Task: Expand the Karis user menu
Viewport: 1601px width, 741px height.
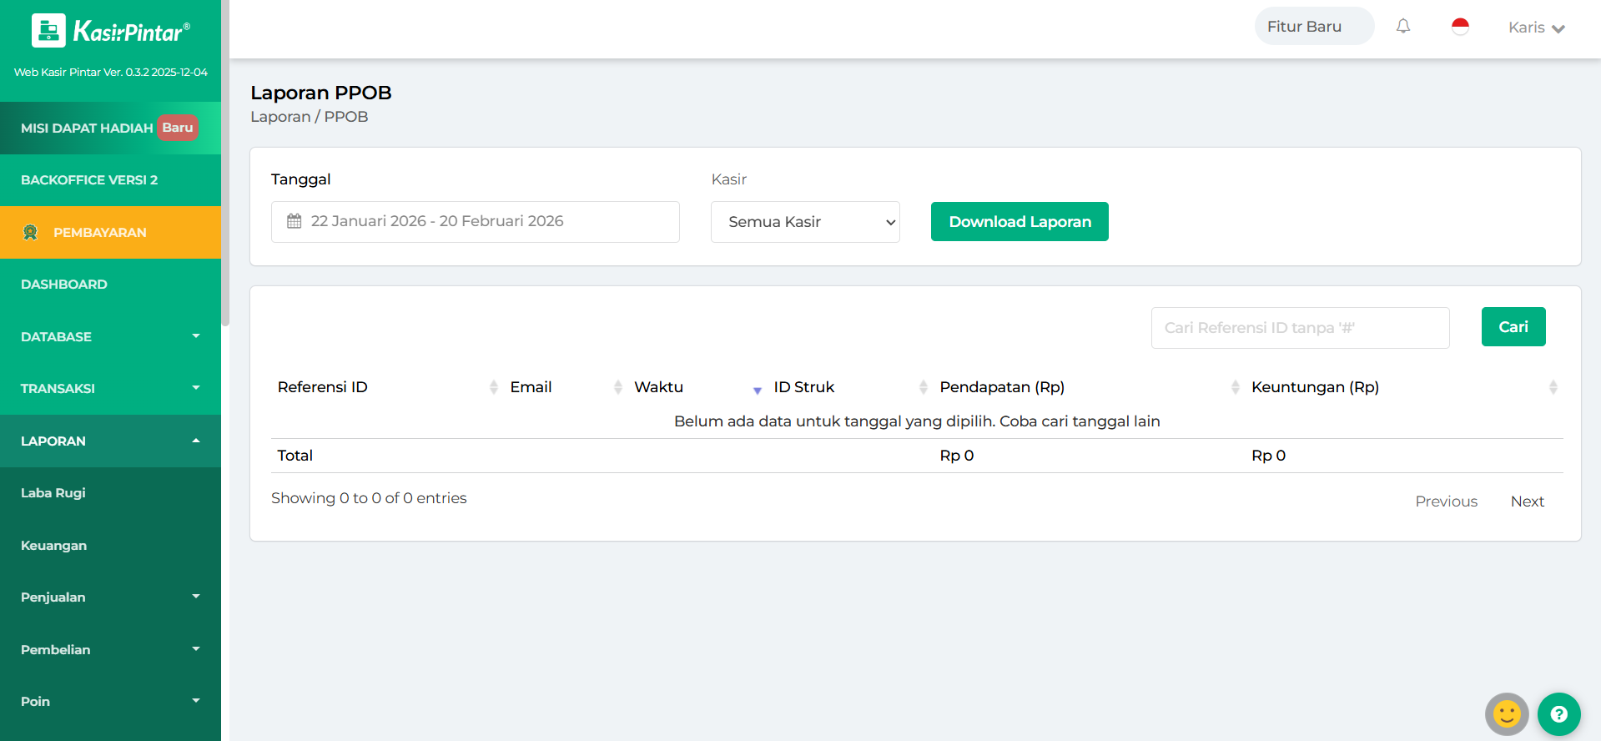Action: point(1536,28)
